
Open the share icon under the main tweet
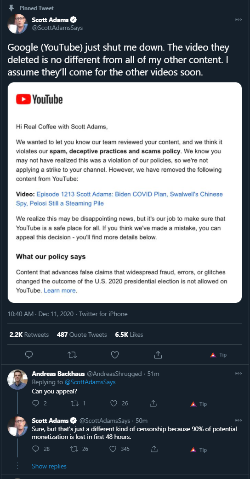tap(158, 355)
